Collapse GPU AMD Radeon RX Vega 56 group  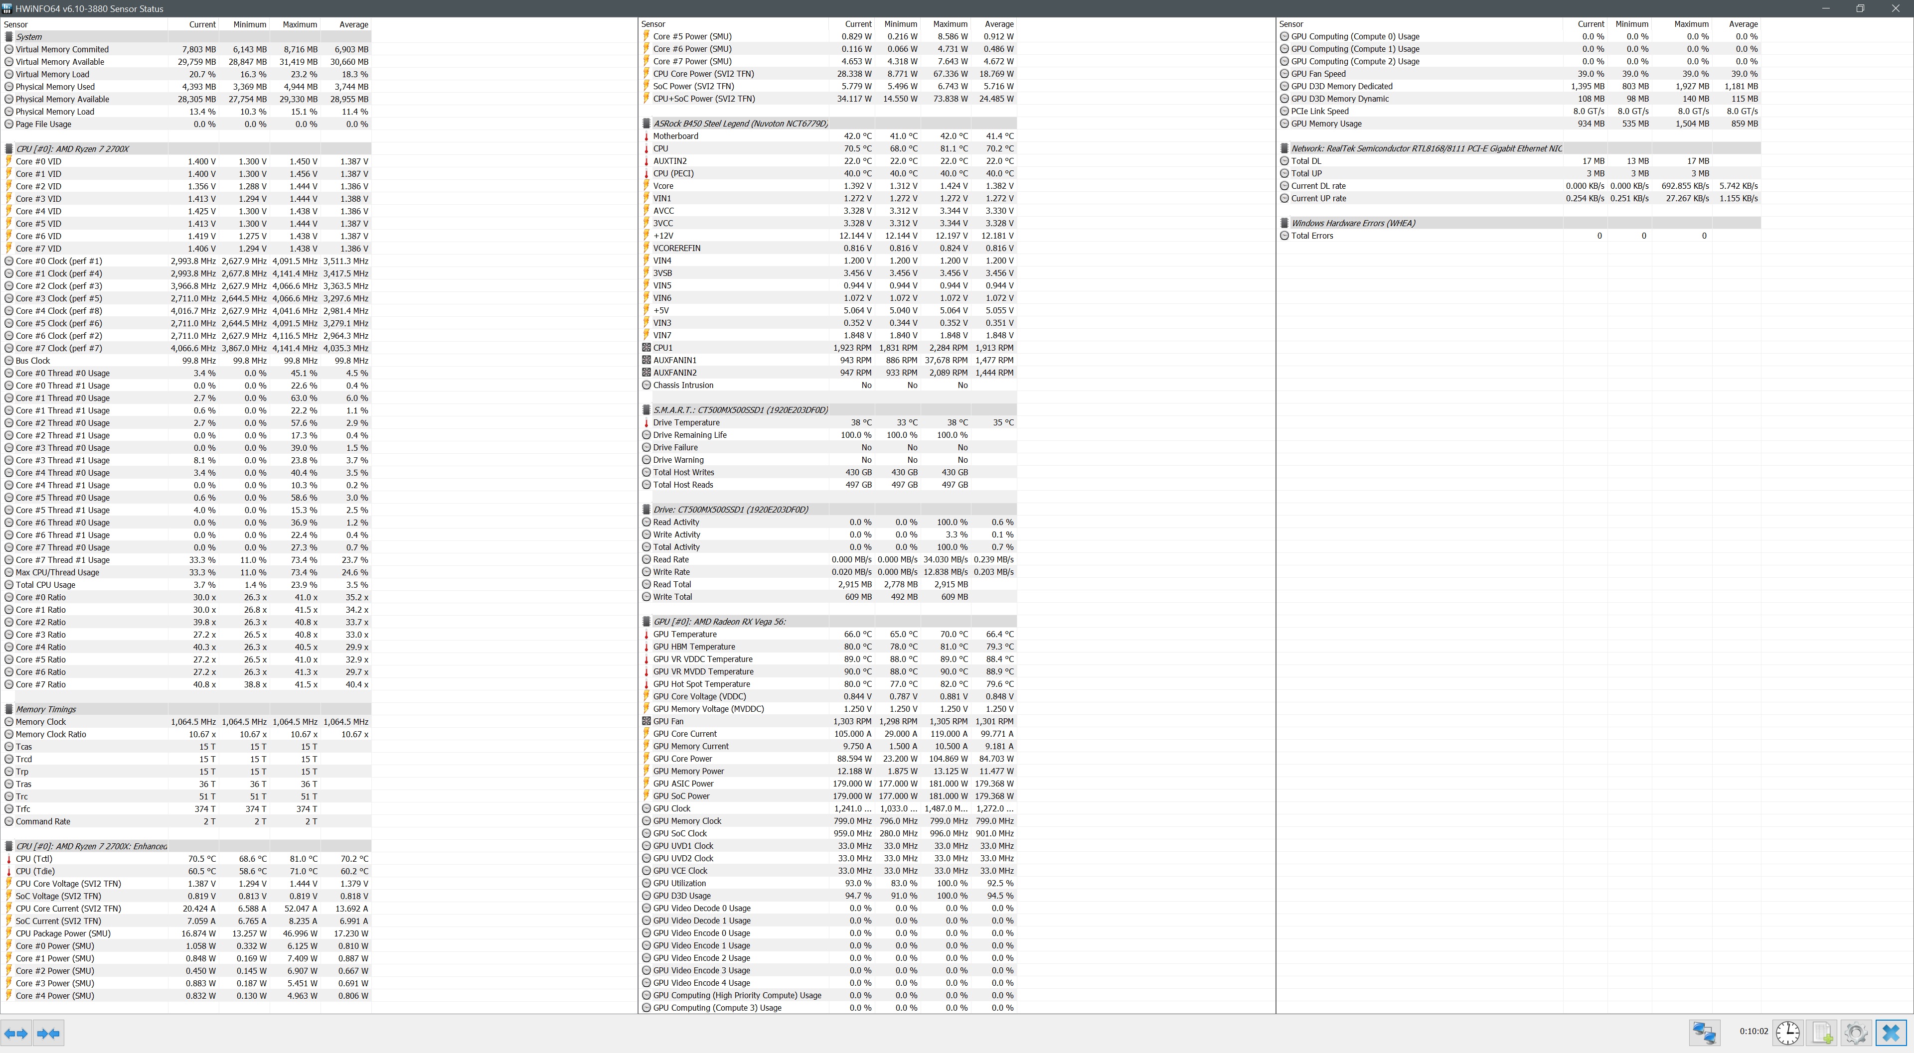click(718, 622)
